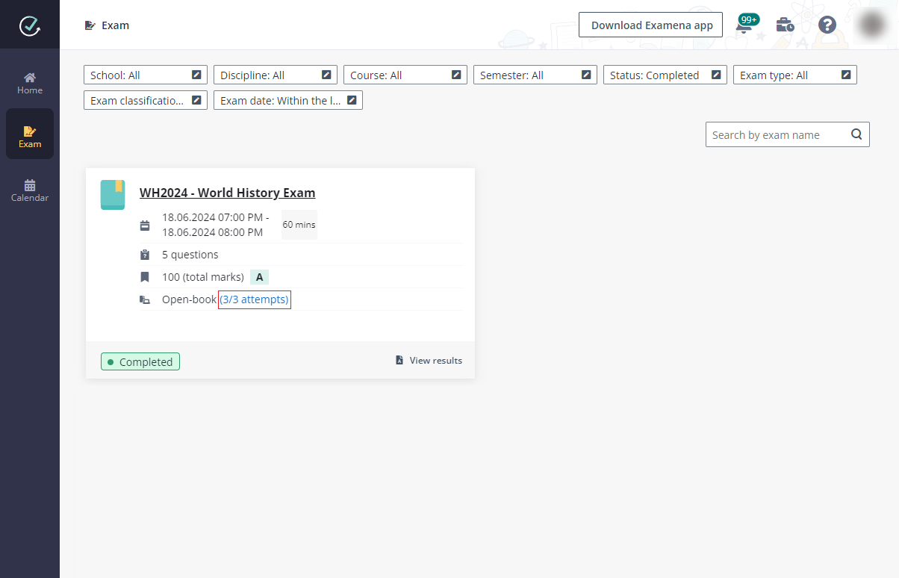Focus the Search by exam name field
The width and height of the screenshot is (899, 578).
pos(777,135)
